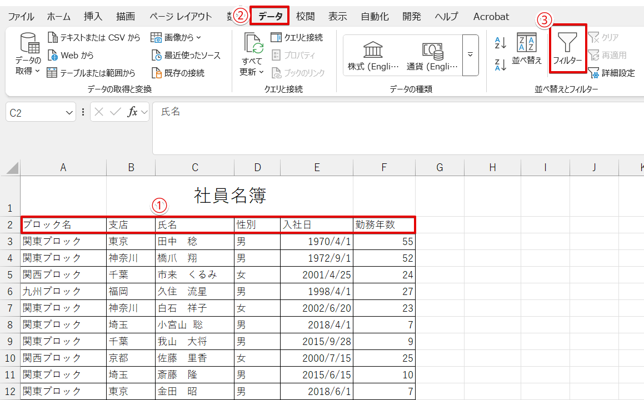The image size is (644, 400).
Task: Open the Name Box dropdown arrow
Action: click(x=69, y=112)
